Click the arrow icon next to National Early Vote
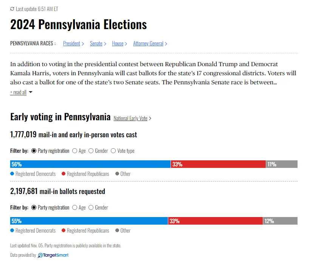The height and width of the screenshot is (270, 321). coord(150,118)
